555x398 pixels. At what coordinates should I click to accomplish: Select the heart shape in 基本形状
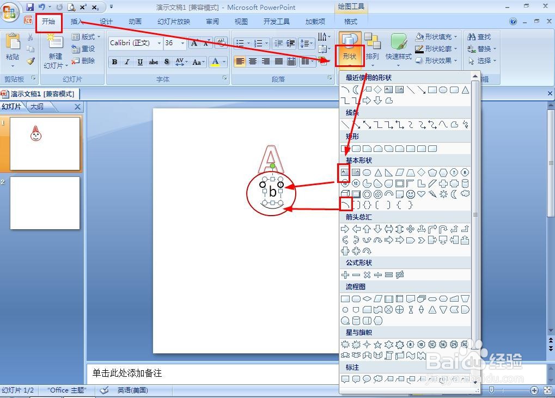420,194
